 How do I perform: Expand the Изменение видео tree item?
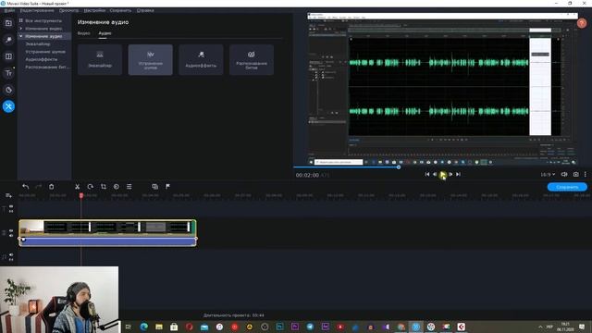pos(21,29)
